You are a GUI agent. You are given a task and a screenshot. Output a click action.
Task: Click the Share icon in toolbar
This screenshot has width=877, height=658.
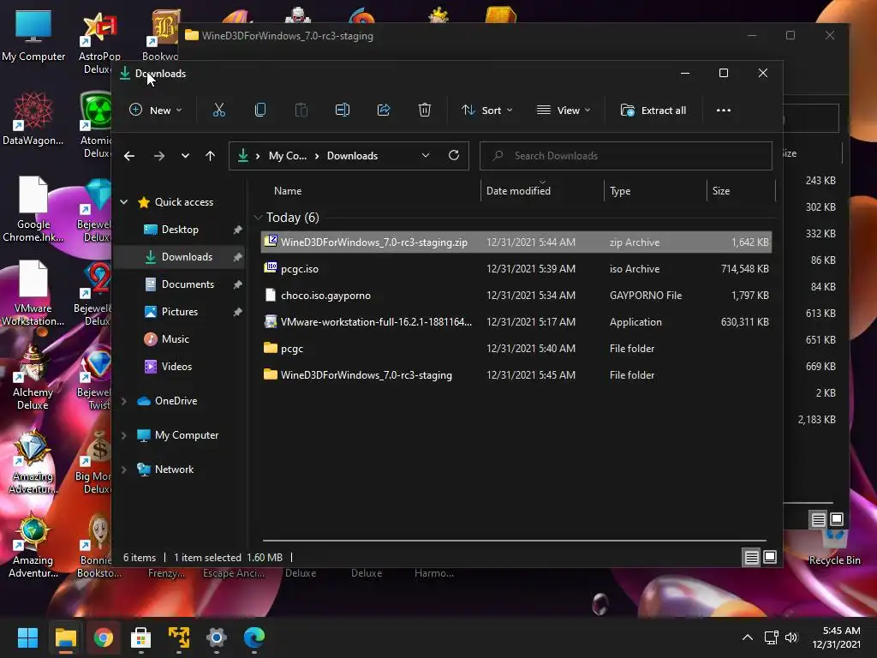[x=384, y=111]
